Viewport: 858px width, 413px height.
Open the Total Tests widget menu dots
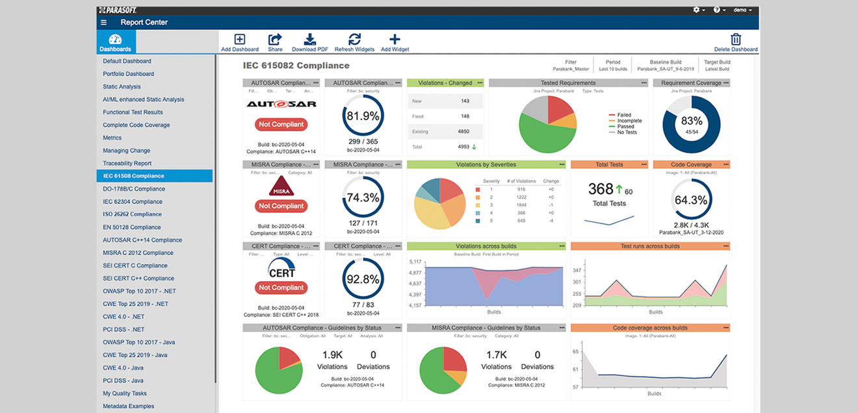coord(643,165)
